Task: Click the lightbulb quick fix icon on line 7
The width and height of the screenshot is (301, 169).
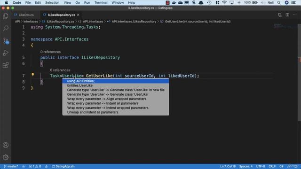Action: [x=32, y=75]
